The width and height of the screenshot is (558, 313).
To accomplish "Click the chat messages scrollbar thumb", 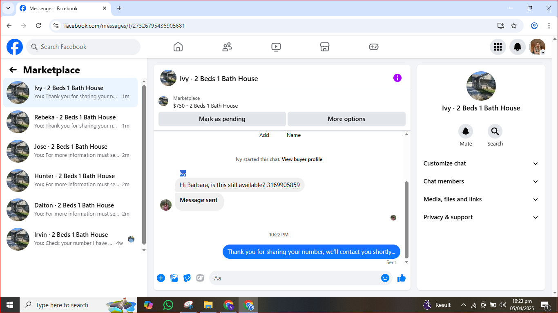I will (406, 220).
